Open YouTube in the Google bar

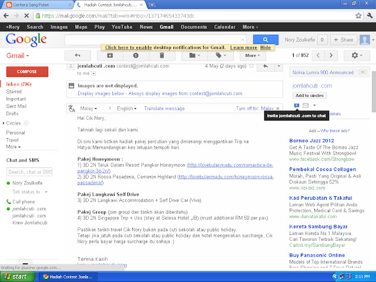click(122, 27)
